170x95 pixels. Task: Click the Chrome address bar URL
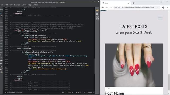[x=139, y=8]
